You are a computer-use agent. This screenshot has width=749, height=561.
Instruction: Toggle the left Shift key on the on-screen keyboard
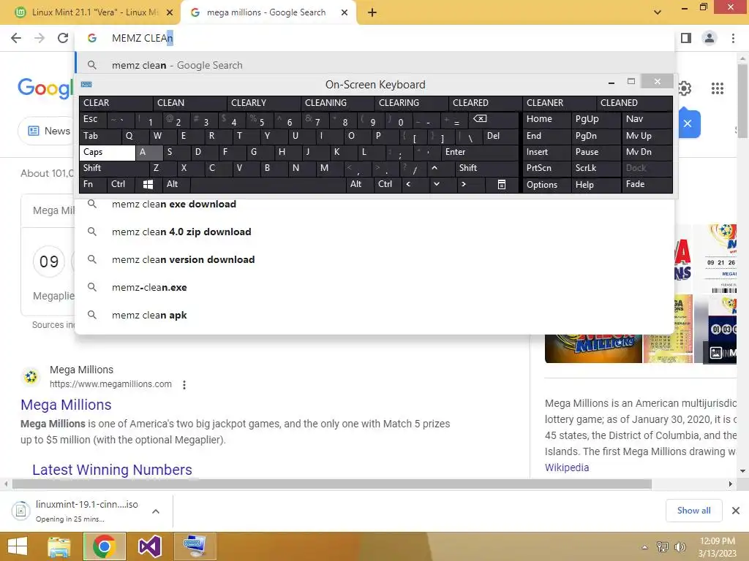pos(114,168)
